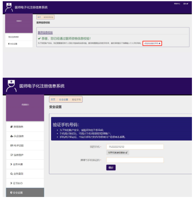Open 业务查询 sidebar item with magnifier icon
The image size is (195, 198).
pyautogui.click(x=25, y=174)
